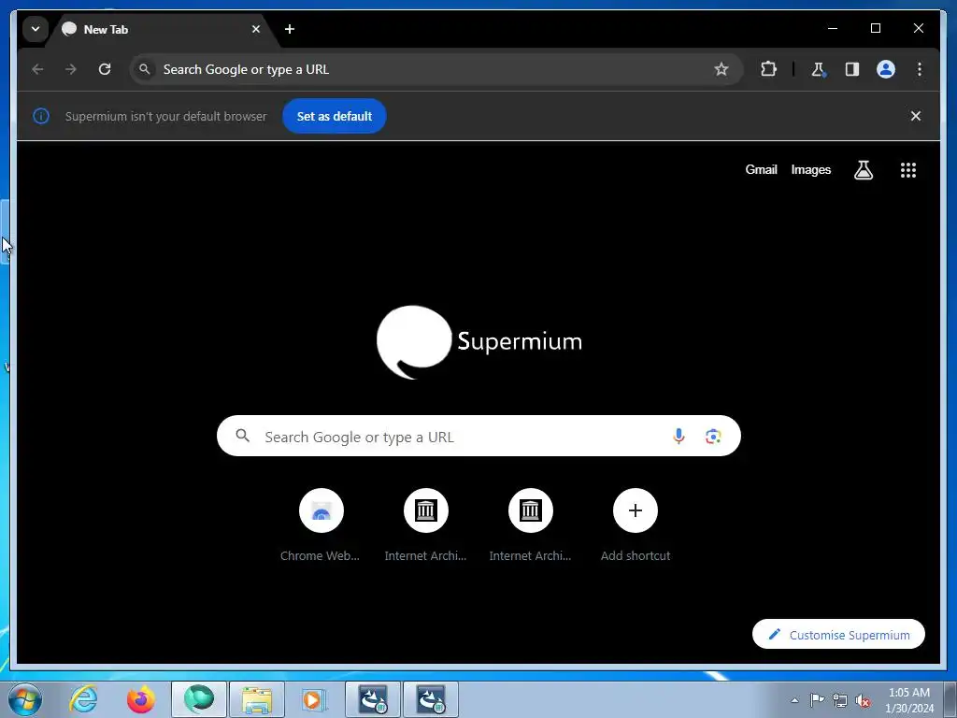The image size is (957, 718).
Task: Click the muted volume tray icon
Action: (x=863, y=700)
